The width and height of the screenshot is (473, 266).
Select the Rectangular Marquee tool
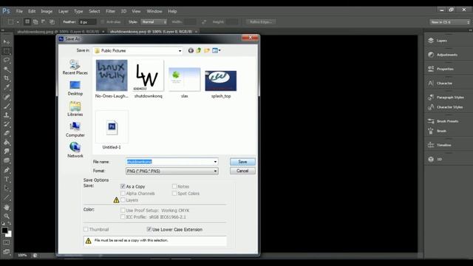click(x=7, y=51)
